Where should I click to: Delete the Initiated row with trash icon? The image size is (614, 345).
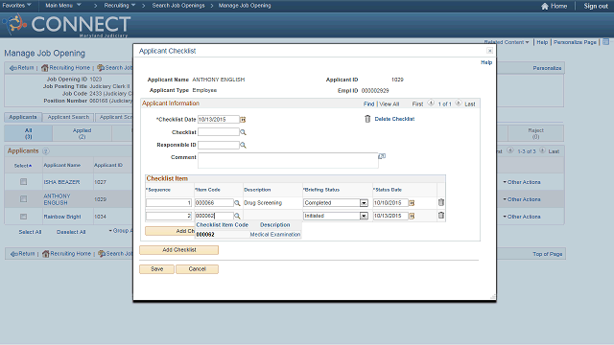tap(441, 215)
